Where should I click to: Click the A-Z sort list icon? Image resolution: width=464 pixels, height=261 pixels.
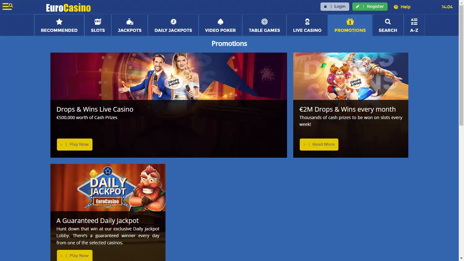click(x=414, y=22)
